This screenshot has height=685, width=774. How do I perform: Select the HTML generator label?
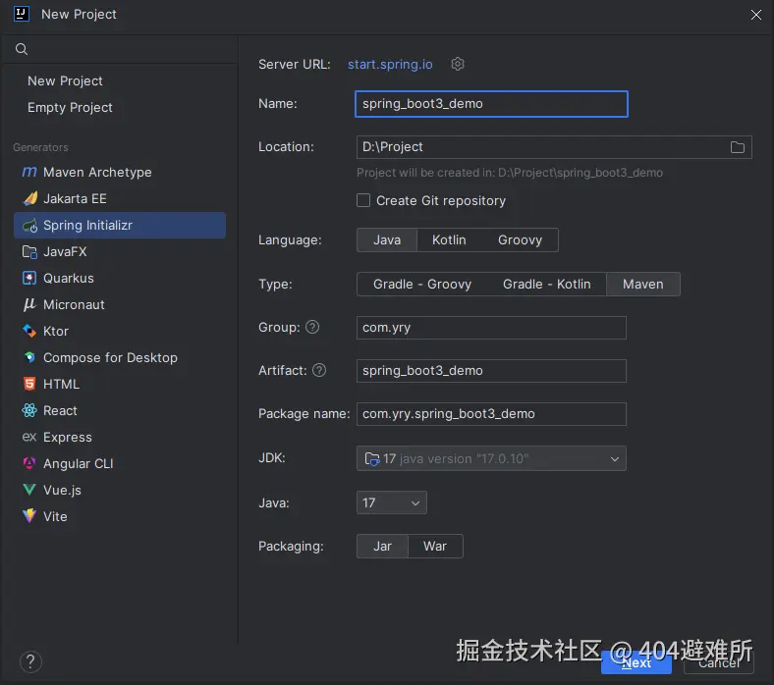[x=61, y=384]
